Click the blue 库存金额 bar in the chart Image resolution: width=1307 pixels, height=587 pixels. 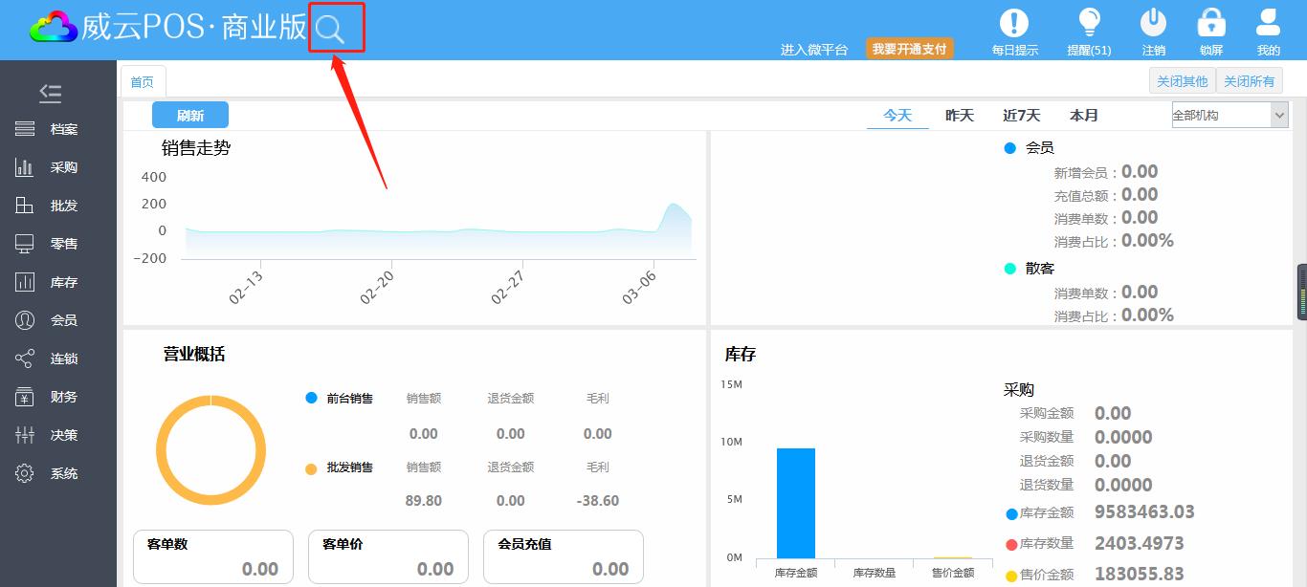click(796, 503)
